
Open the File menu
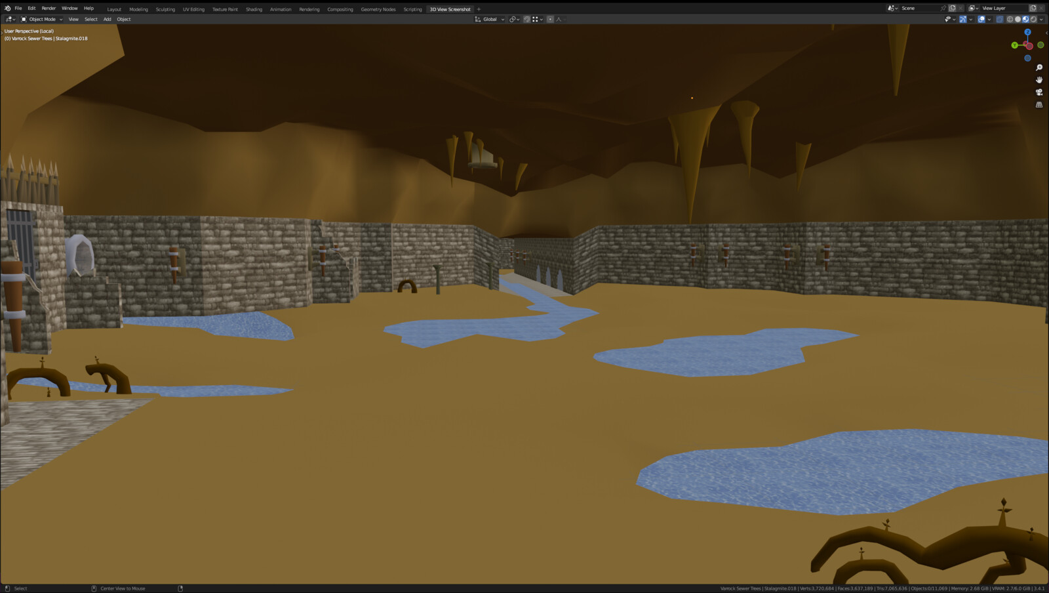(x=18, y=9)
